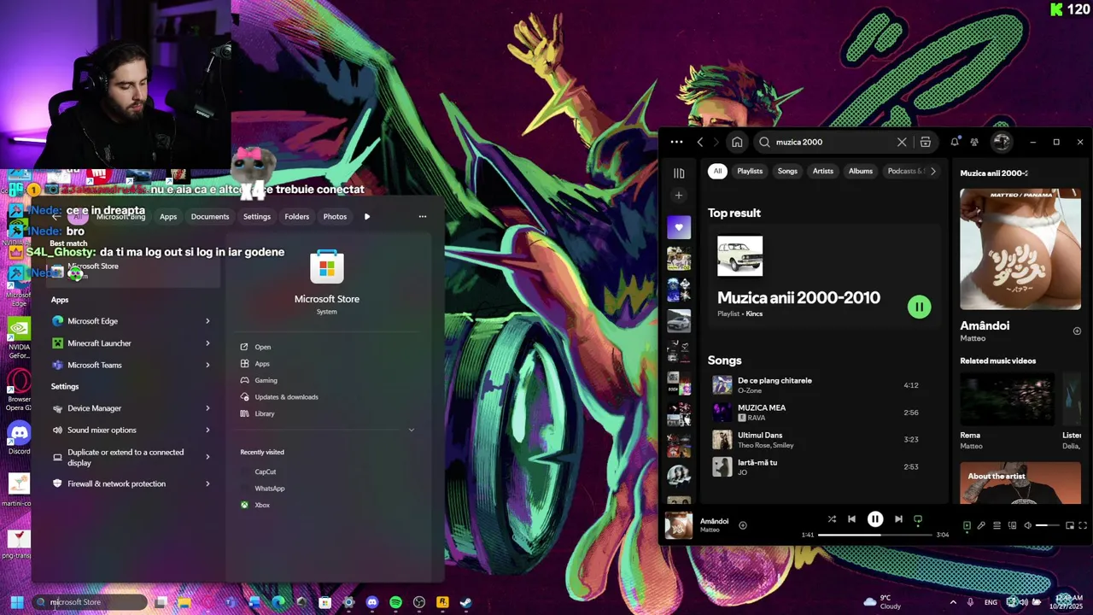The height and width of the screenshot is (615, 1093).
Task: Go to Spotify Home icon
Action: [737, 142]
